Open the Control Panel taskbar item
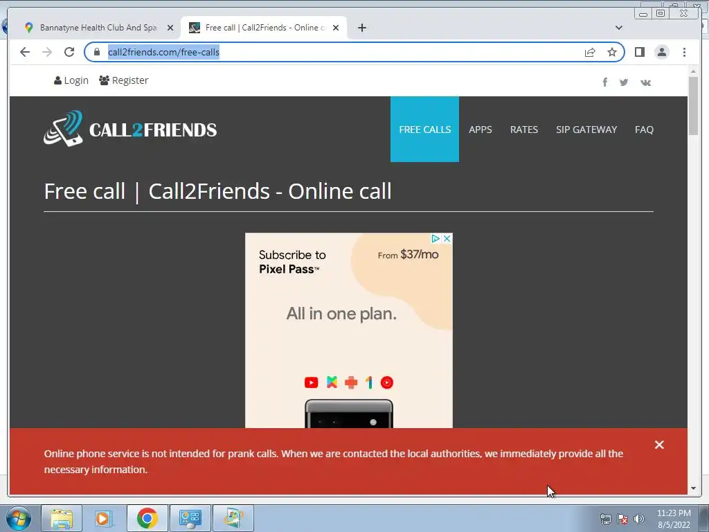Screen dimensions: 709x532 [x=190, y=518]
